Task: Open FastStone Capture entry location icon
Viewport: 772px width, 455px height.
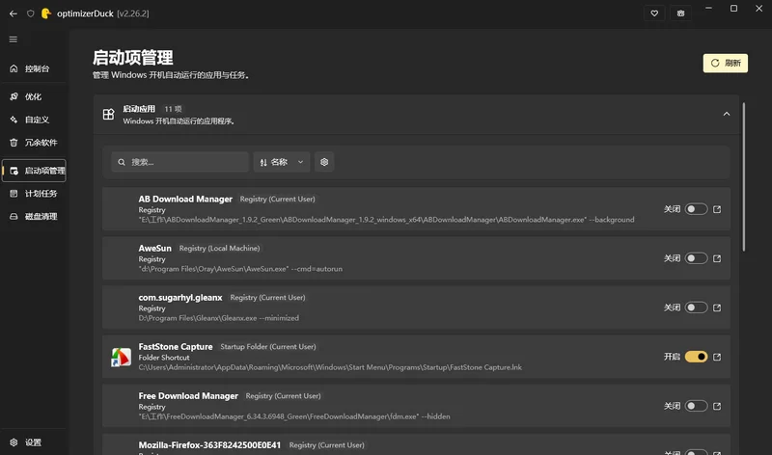Action: (717, 357)
